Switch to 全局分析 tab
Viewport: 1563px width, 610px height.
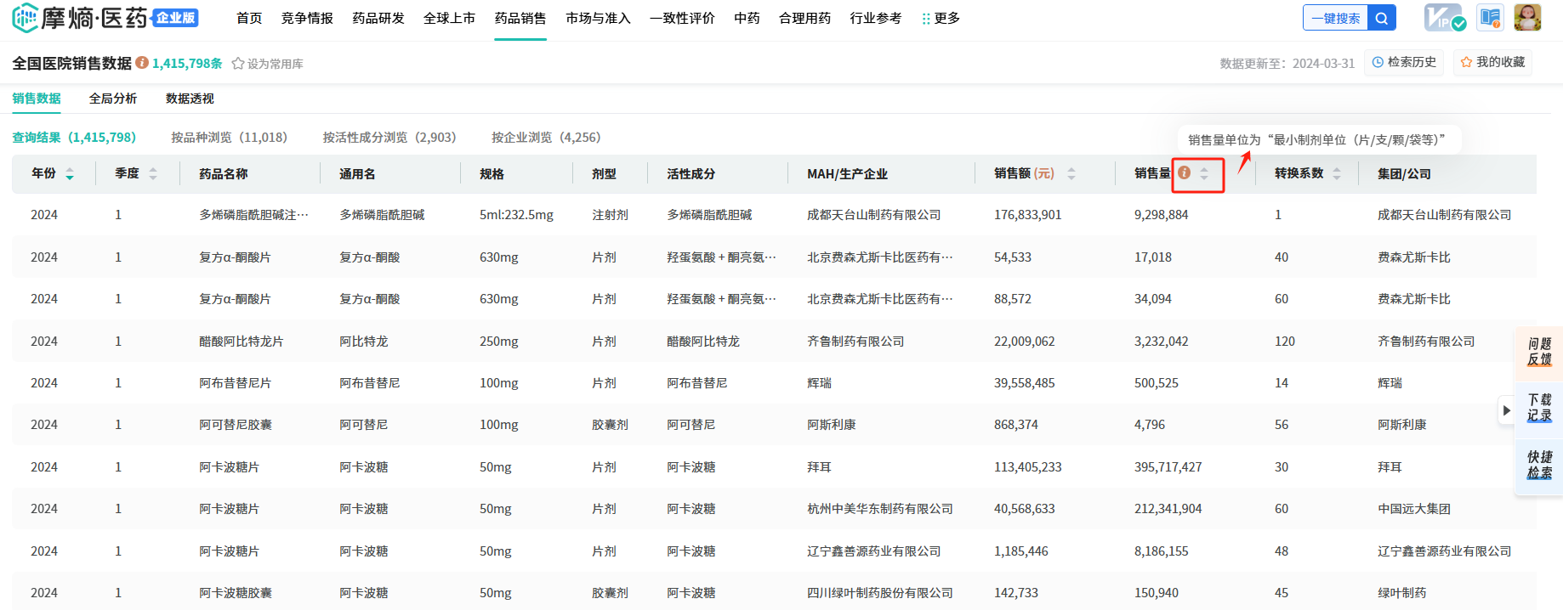113,99
